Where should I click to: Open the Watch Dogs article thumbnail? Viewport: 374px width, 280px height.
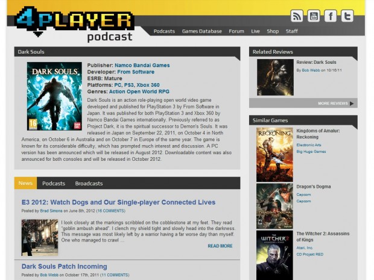(x=40, y=238)
